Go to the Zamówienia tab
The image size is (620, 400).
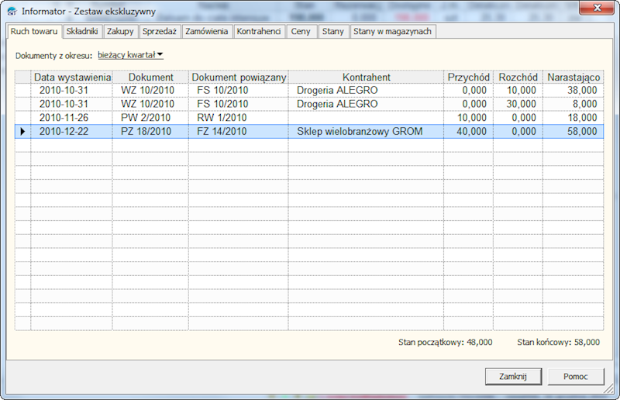206,32
